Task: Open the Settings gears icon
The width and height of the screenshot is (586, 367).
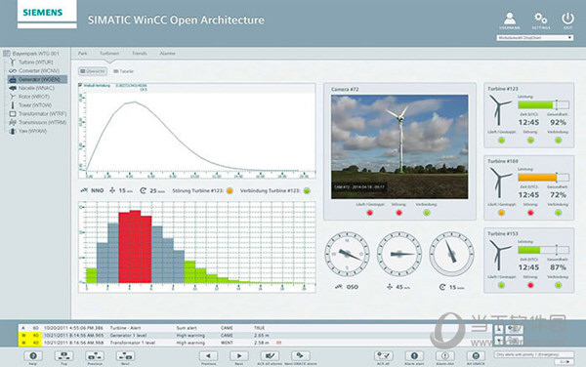Action: click(x=540, y=19)
